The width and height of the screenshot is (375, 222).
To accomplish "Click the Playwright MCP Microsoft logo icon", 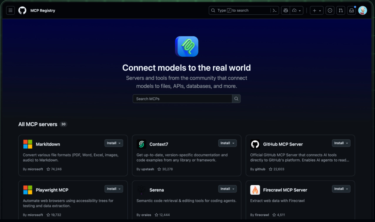I will click(28, 190).
